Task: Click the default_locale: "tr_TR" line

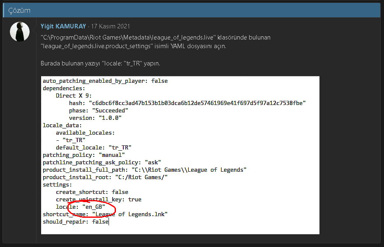Action: tap(94, 148)
